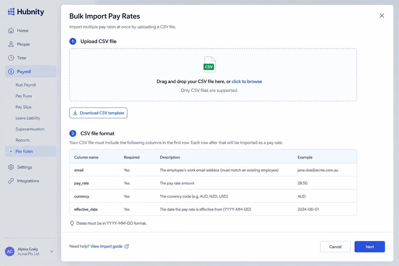Screen dimensions: 399x266
Task: Open Superannuation submenu item
Action: tap(30, 129)
